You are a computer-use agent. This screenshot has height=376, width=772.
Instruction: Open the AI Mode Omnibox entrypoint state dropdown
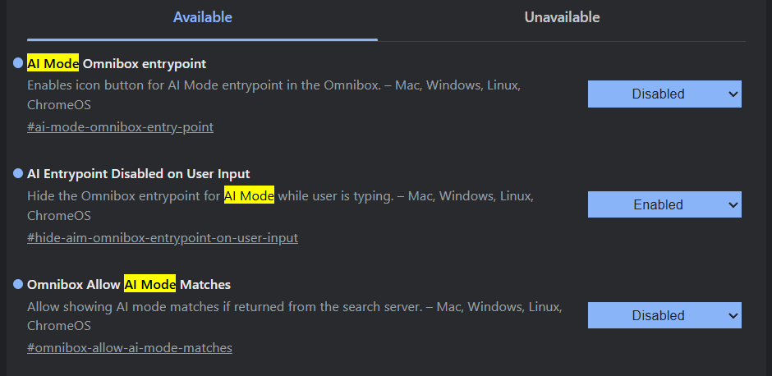(664, 94)
